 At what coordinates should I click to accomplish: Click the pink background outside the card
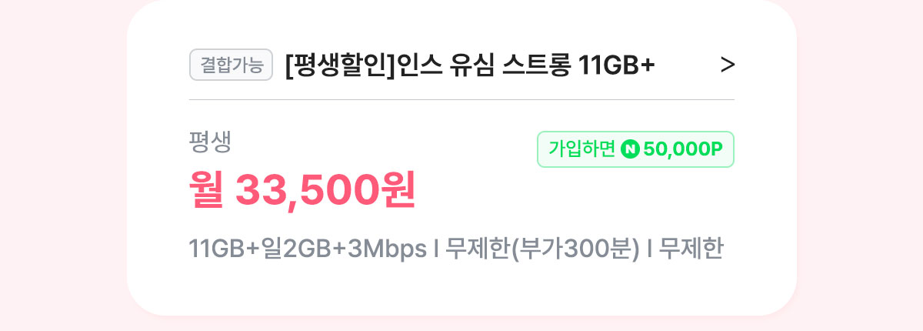[x=62, y=165]
